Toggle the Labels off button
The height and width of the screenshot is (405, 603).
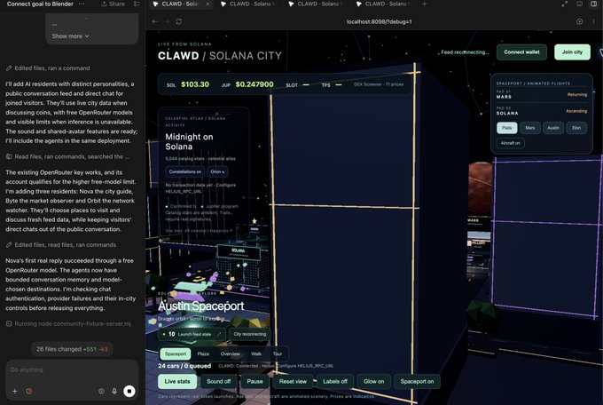click(x=335, y=382)
